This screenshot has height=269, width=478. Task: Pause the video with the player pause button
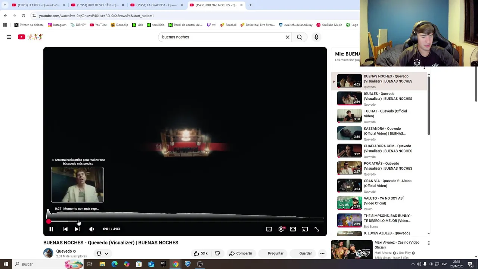click(x=51, y=229)
